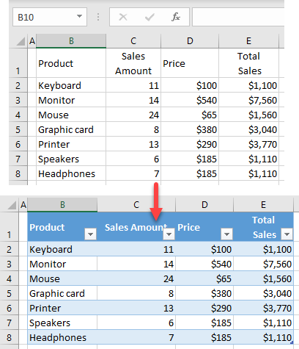Click Speakers cell in blue table

pyautogui.click(x=62, y=323)
